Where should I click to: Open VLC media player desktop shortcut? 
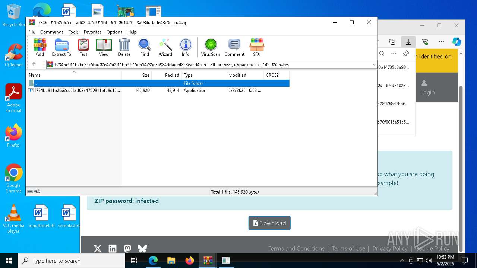coord(13,219)
